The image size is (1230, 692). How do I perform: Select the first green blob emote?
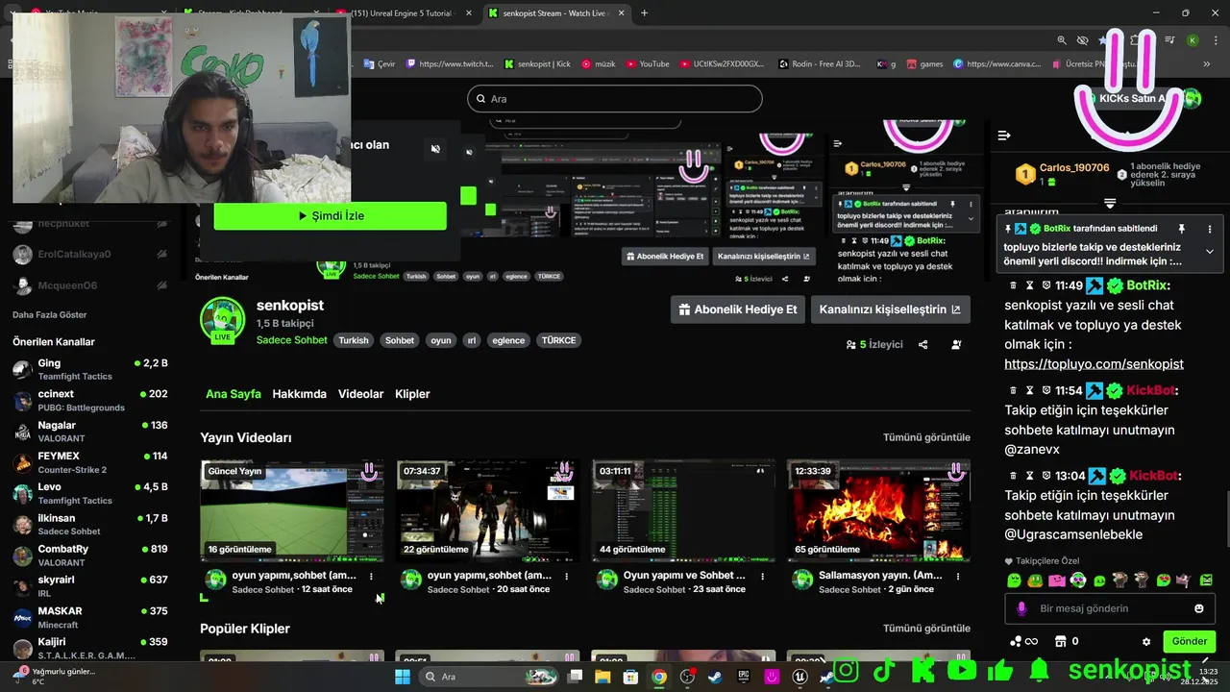[x=1014, y=580]
